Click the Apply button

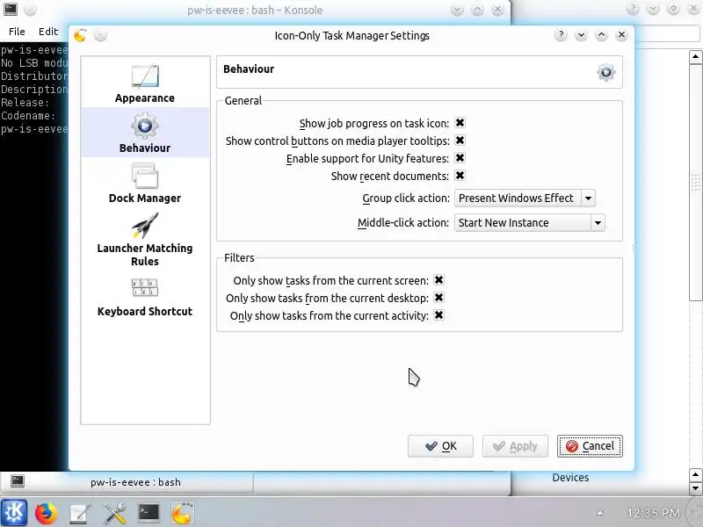click(x=515, y=446)
